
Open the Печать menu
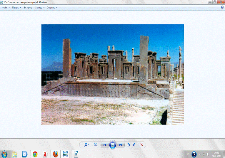click(15, 8)
